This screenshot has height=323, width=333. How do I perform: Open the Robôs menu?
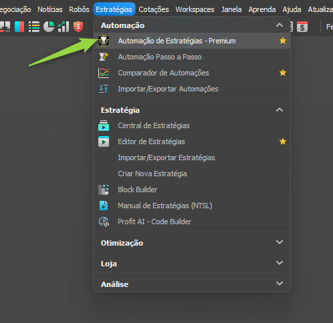(79, 9)
